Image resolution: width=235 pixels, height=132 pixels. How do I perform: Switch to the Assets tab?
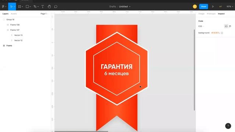[x=14, y=14]
